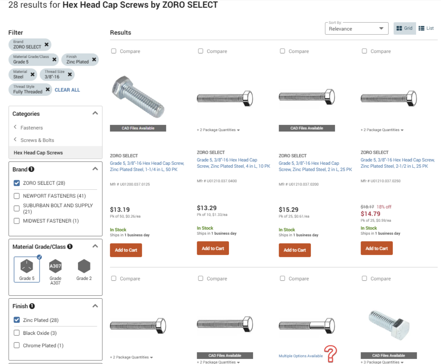
Task: Select the Grade A307 hexagon icon
Action: pos(55,266)
